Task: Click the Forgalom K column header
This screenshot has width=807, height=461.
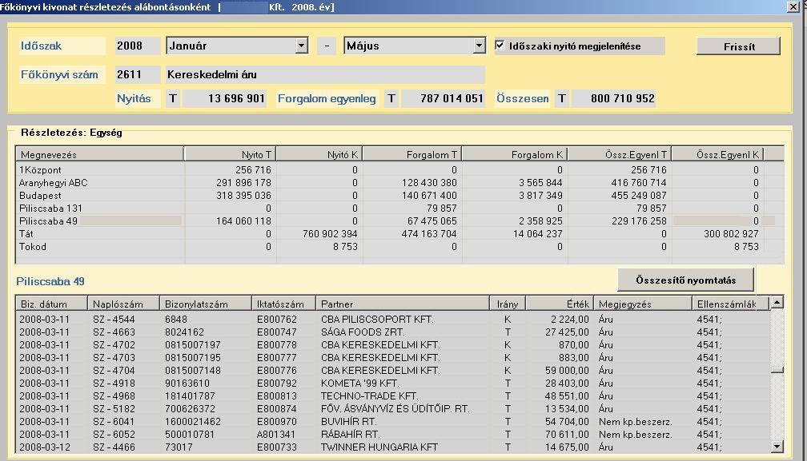Action: click(514, 154)
